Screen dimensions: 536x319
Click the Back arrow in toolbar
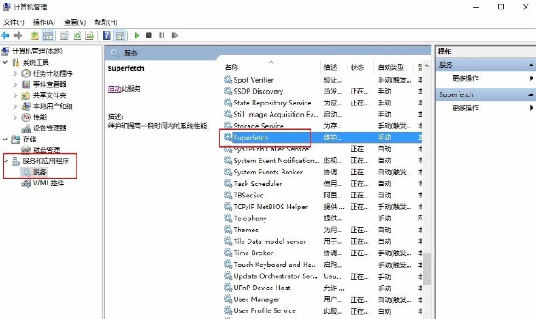(5, 36)
